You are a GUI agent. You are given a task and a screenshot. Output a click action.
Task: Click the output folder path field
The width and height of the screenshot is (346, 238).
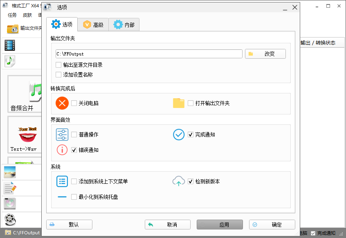149,54
